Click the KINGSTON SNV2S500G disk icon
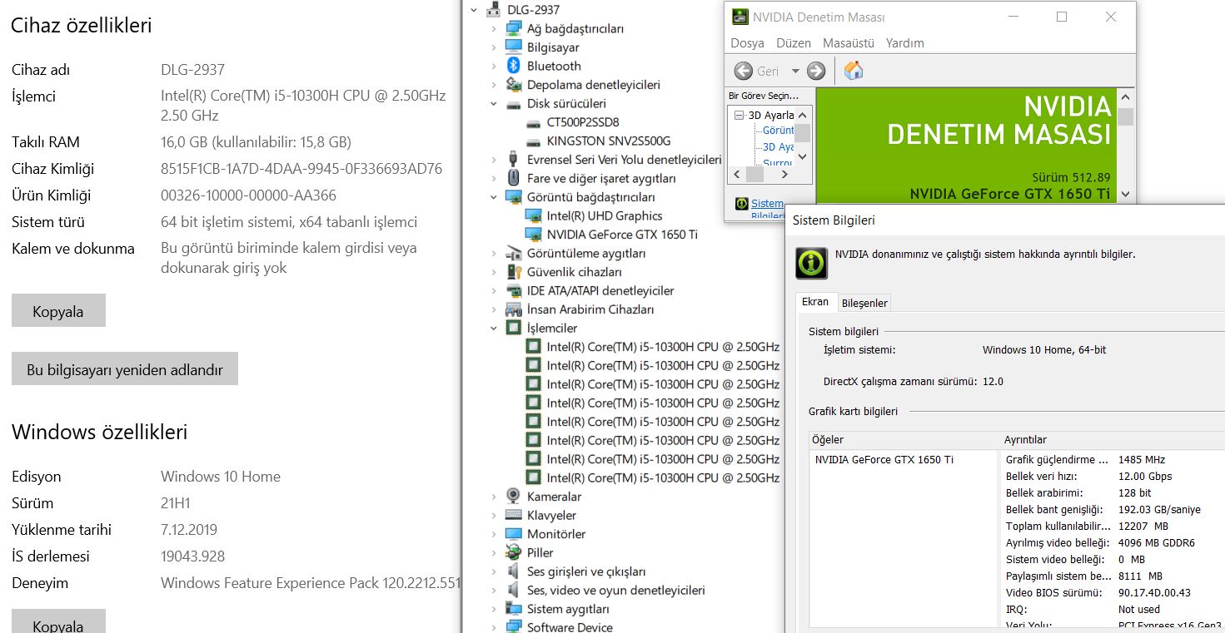This screenshot has width=1225, height=633. 534,141
